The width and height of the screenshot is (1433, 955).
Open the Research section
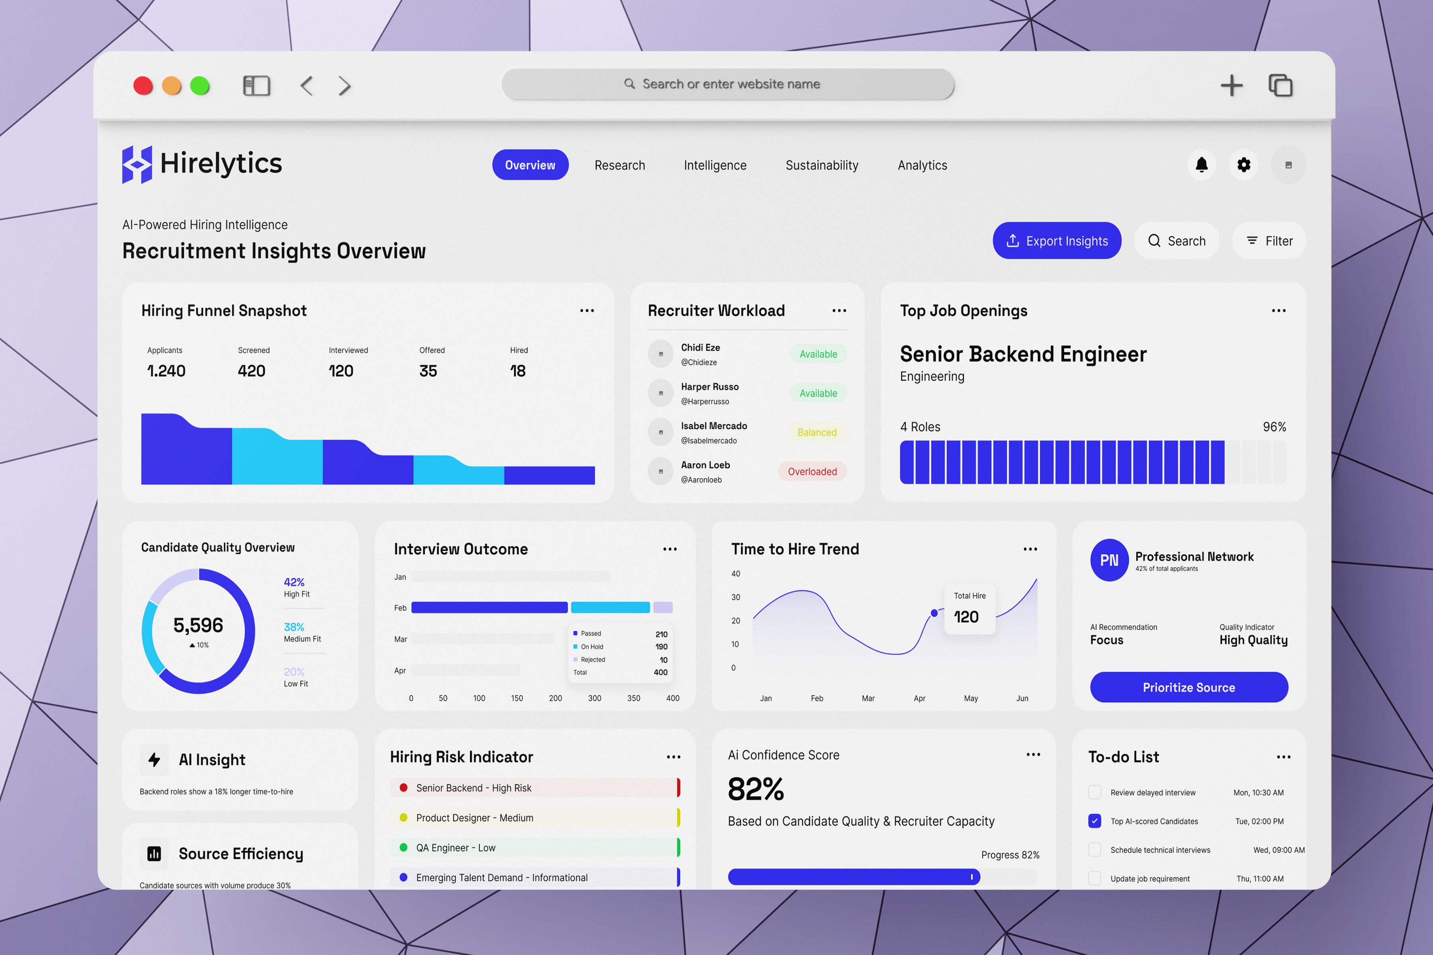pyautogui.click(x=620, y=165)
